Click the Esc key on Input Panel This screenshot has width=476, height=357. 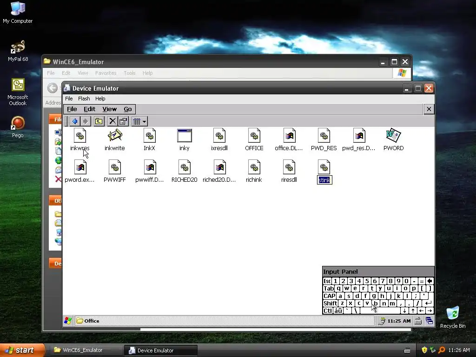[x=327, y=281]
